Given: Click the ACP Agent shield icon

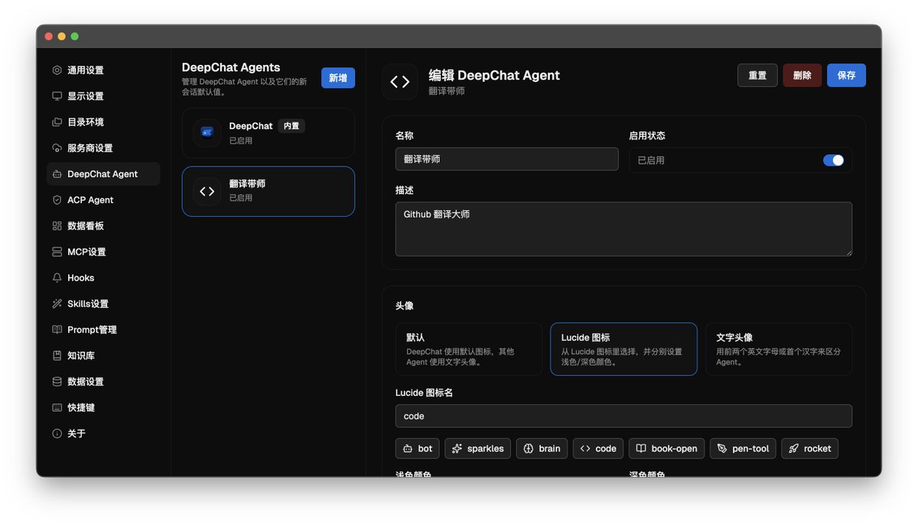Looking at the screenshot, I should click(57, 200).
